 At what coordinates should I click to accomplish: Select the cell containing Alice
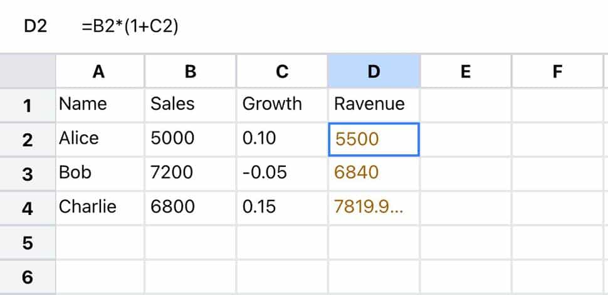click(x=99, y=139)
